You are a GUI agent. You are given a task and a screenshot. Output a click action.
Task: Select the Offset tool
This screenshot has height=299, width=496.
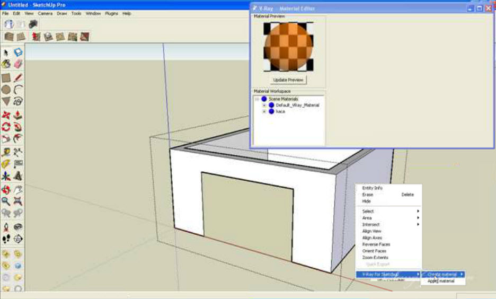click(x=18, y=138)
